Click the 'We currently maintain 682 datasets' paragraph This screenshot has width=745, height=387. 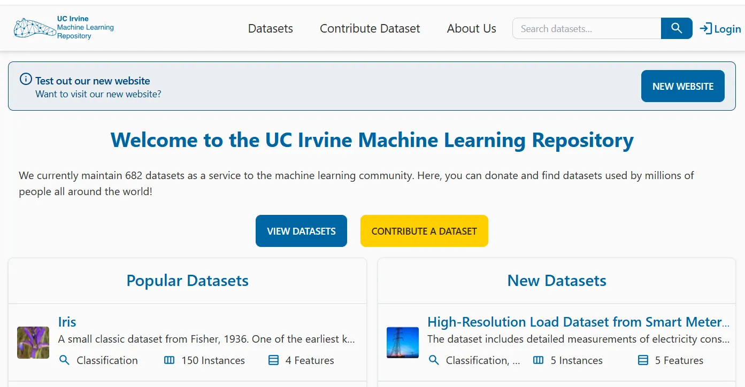coord(356,183)
